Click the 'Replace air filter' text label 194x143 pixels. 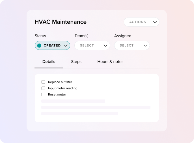60,82
